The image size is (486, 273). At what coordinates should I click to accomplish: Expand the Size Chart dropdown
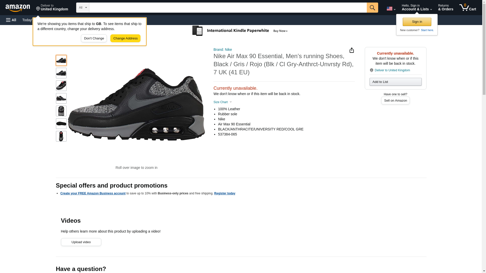(222, 102)
